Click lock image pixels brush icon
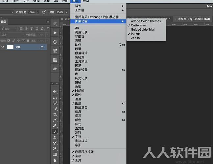The width and height of the screenshot is (213, 164). pyautogui.click(x=13, y=41)
